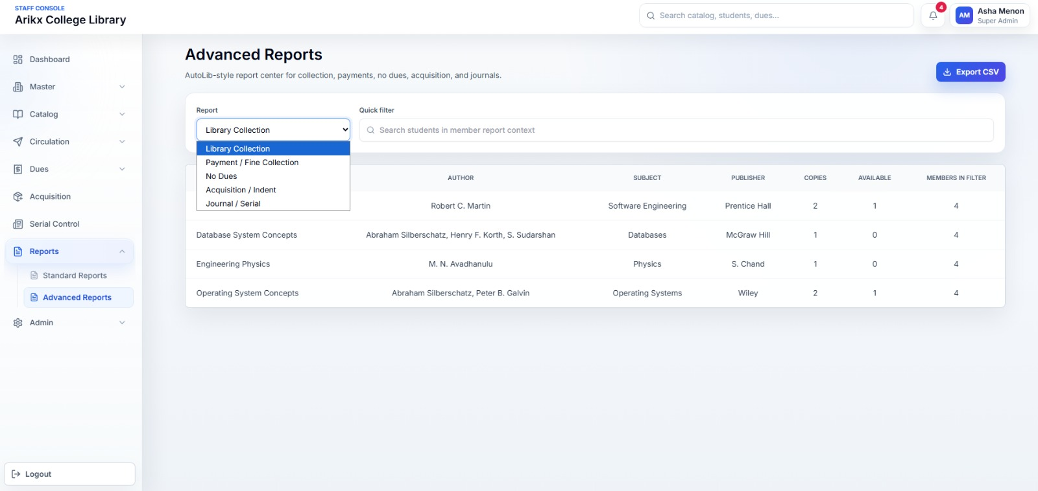Image resolution: width=1038 pixels, height=491 pixels.
Task: Focus the Quick filter student search field
Action: click(676, 130)
